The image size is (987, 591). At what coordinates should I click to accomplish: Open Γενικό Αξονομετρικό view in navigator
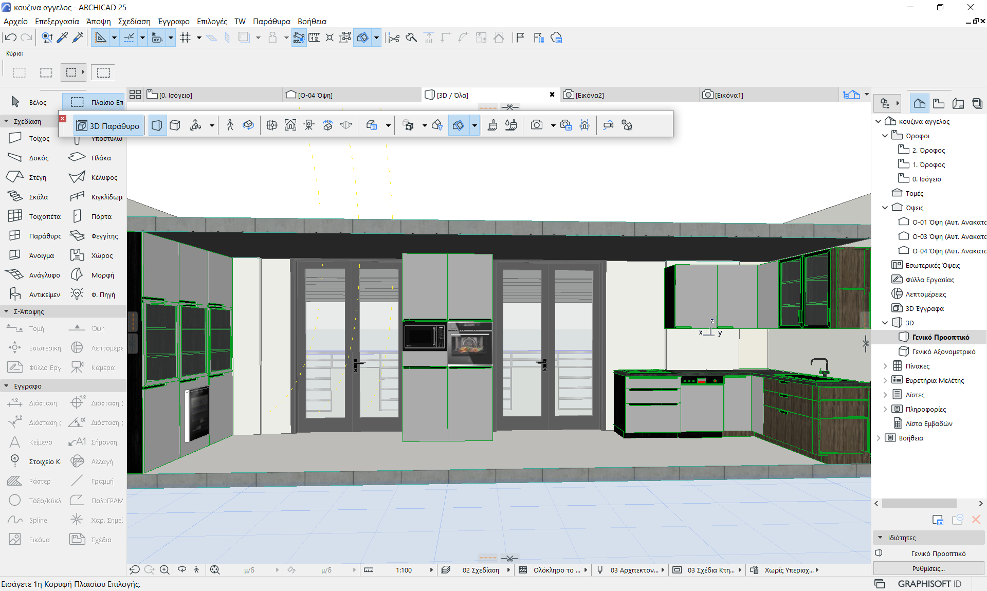tap(943, 352)
